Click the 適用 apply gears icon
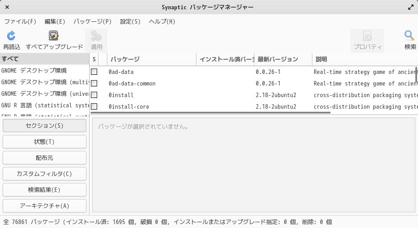The height and width of the screenshot is (228, 418). click(x=96, y=36)
